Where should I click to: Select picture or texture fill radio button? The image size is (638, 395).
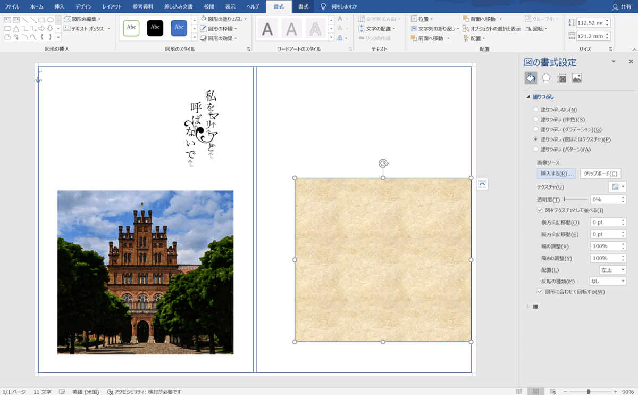535,139
